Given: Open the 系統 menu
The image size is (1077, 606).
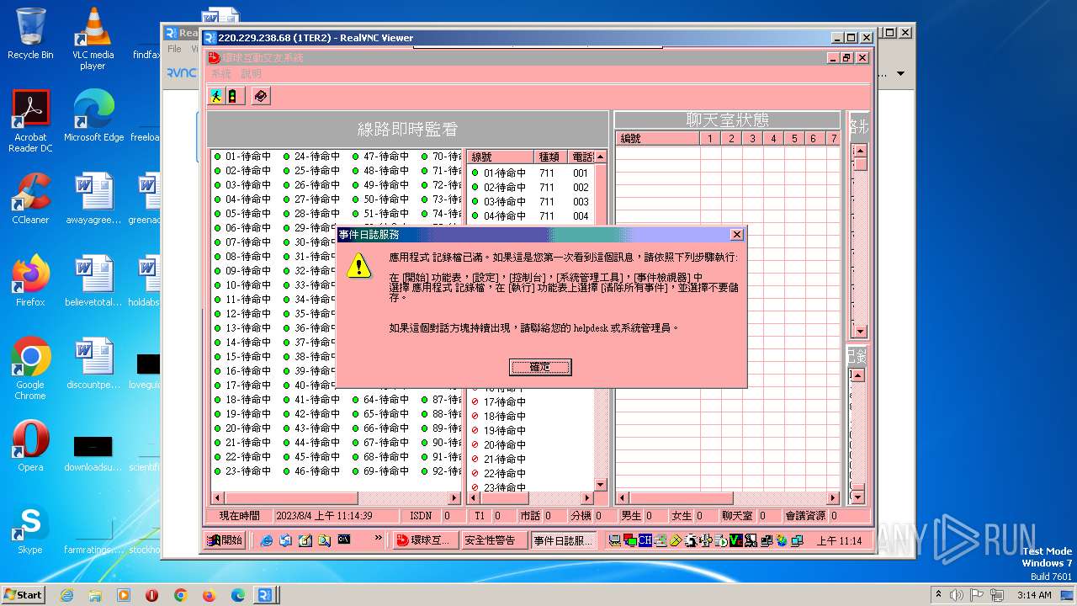Looking at the screenshot, I should [220, 74].
